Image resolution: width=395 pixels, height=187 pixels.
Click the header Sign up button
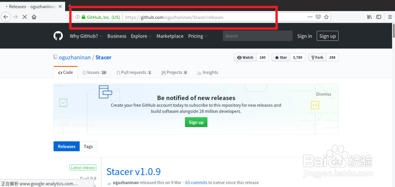(x=327, y=36)
